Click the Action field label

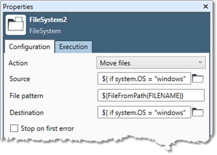pyautogui.click(x=18, y=63)
